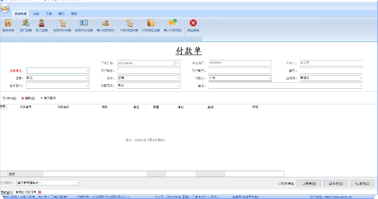Click the add row (添加) button
Screen dimensions: 378x199
9,98
